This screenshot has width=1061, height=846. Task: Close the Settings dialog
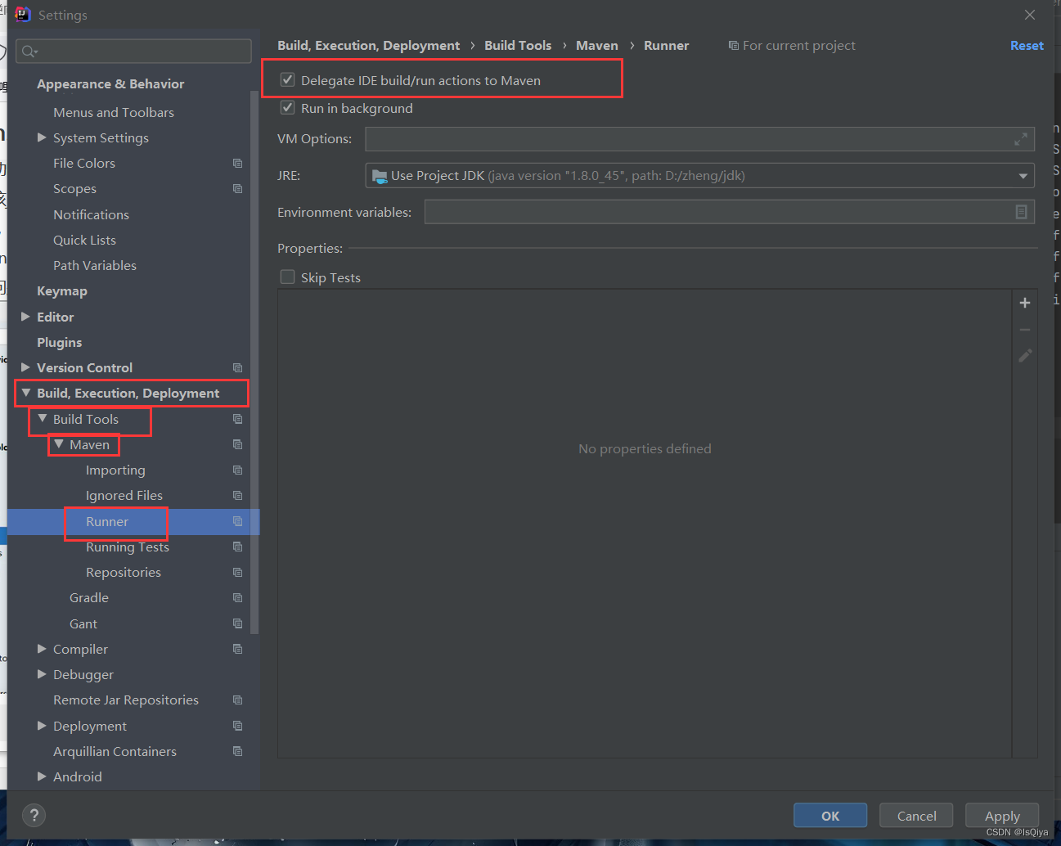1030,15
